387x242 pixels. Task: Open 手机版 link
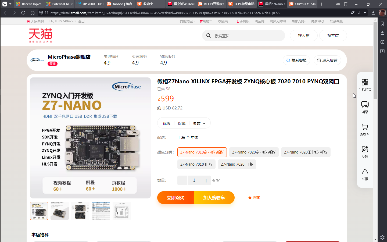[x=243, y=21]
